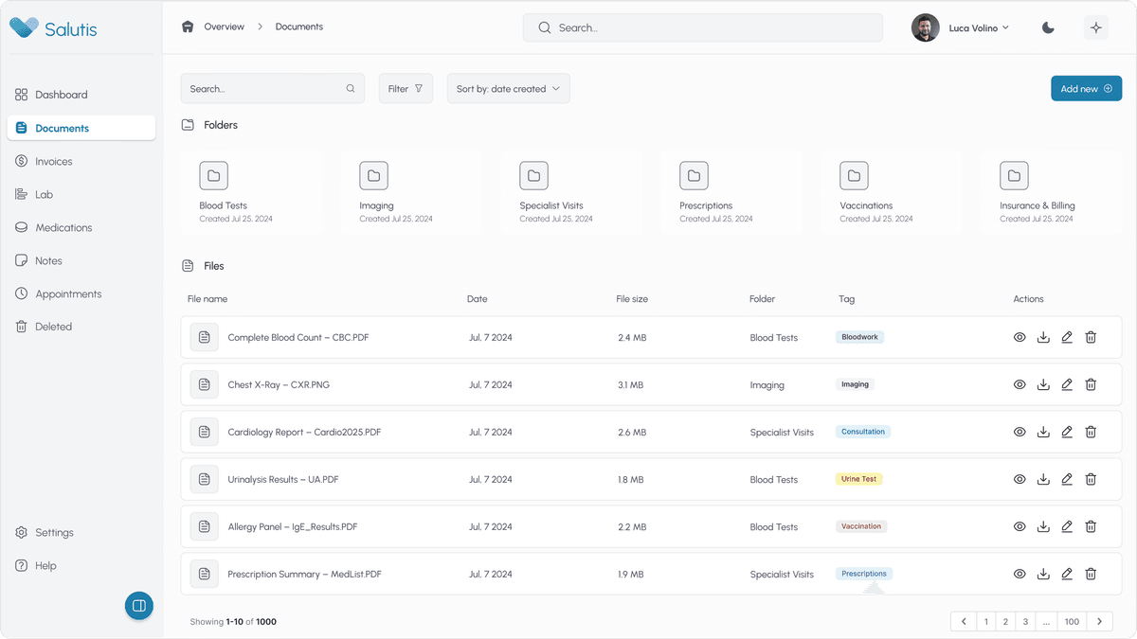Select the Medications sidebar icon
1137x639 pixels.
[21, 227]
